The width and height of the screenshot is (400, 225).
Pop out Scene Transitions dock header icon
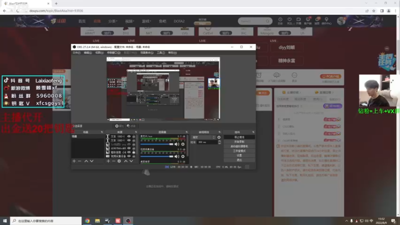(x=219, y=132)
